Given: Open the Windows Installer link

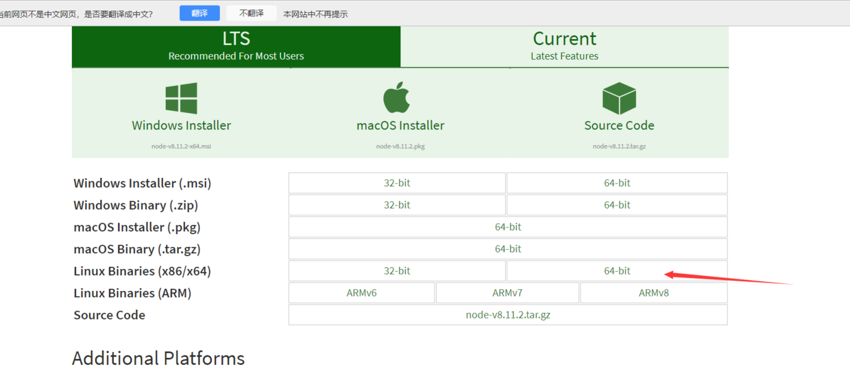Looking at the screenshot, I should click(x=181, y=125).
